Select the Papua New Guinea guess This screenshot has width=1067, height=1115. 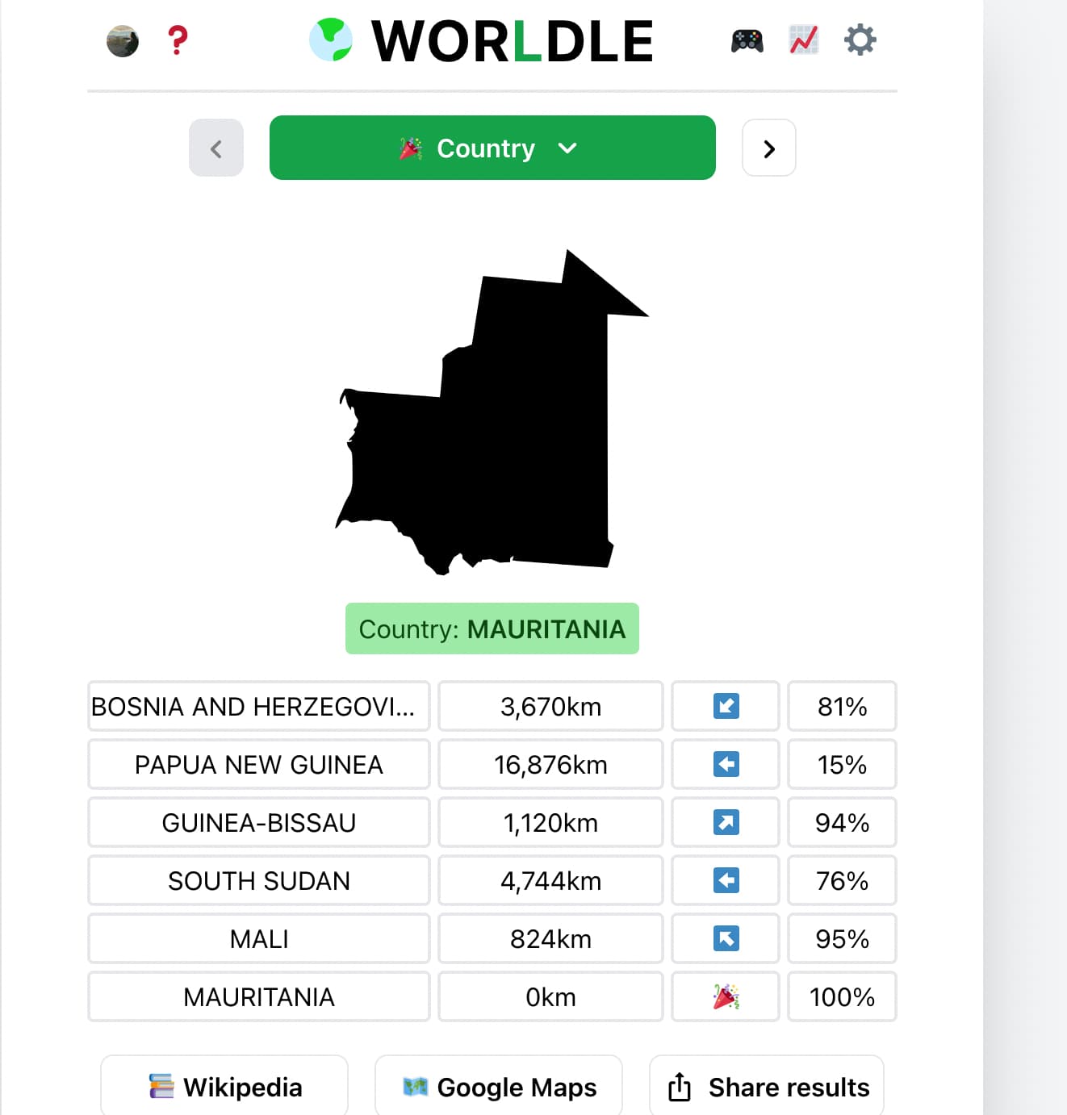(x=259, y=765)
